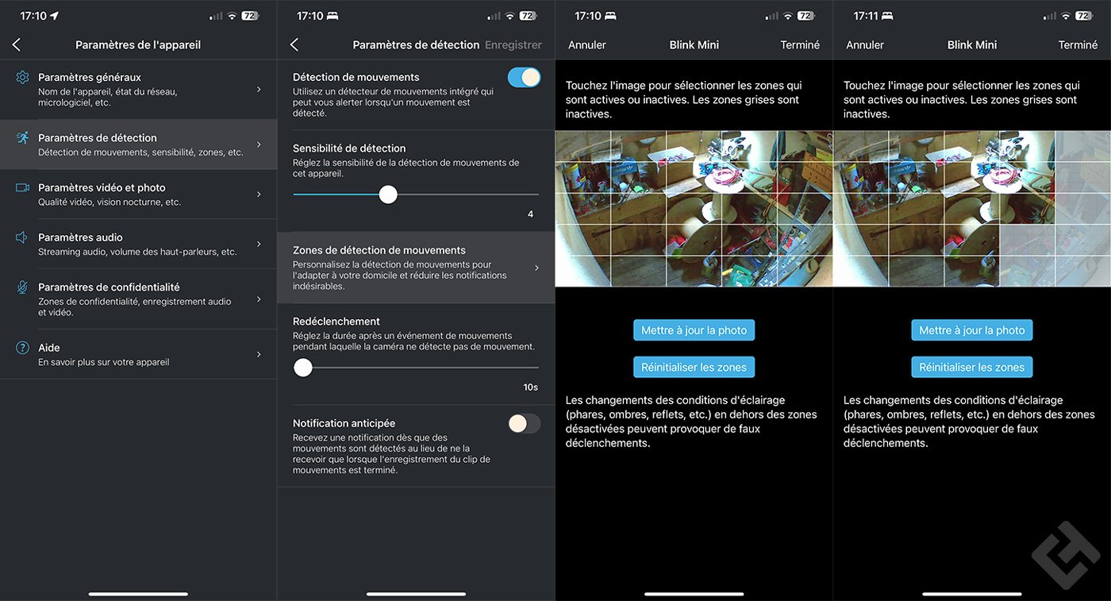
Task: Click running figure icon of Paramètres de détection
Action: pyautogui.click(x=22, y=137)
